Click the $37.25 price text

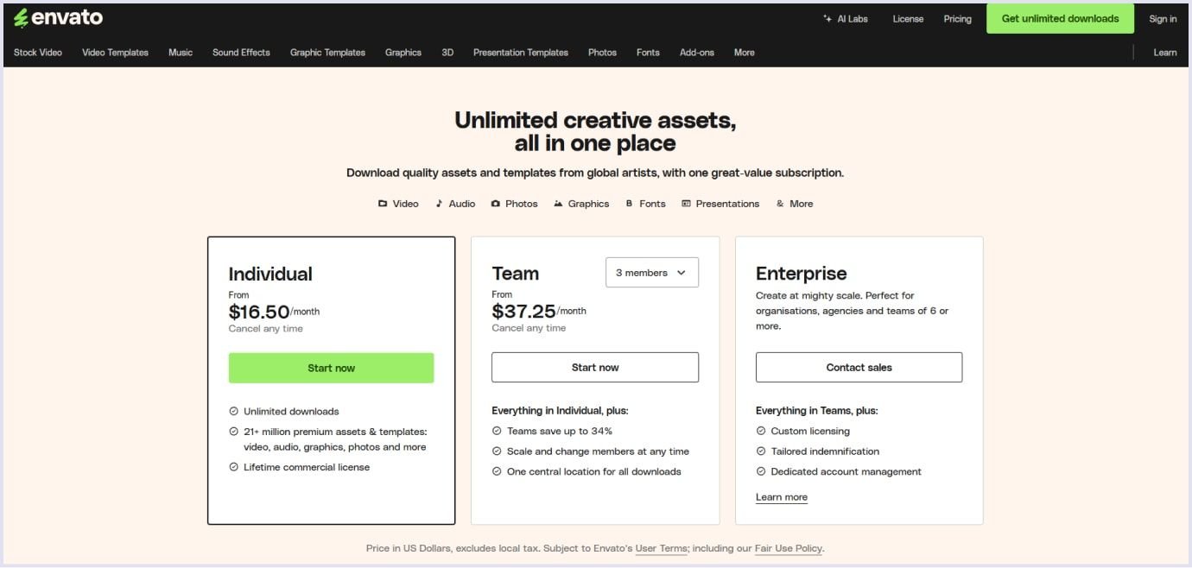coord(523,312)
